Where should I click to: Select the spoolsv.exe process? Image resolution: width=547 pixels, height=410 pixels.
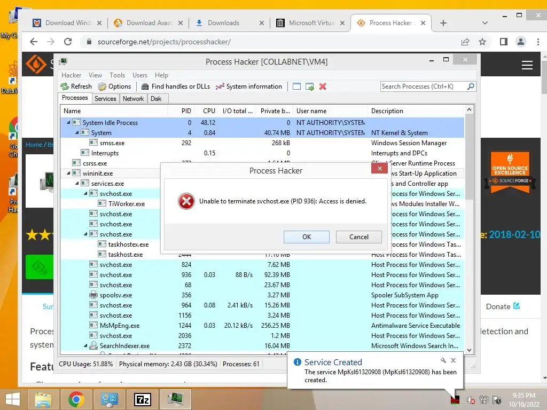[262, 295]
